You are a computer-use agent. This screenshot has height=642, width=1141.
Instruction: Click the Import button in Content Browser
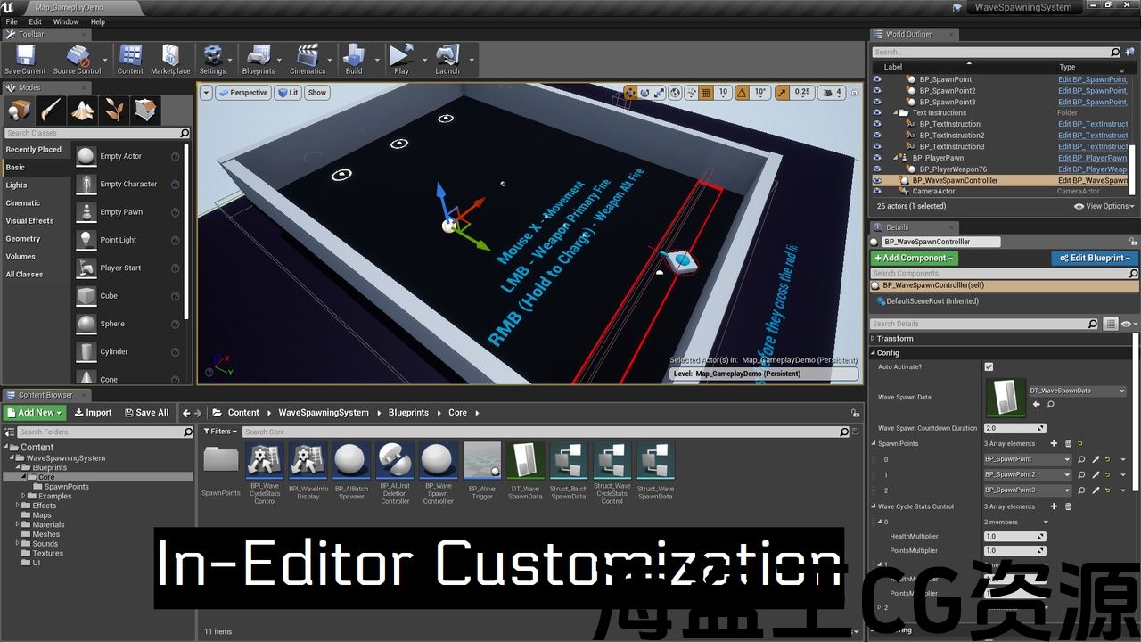94,413
